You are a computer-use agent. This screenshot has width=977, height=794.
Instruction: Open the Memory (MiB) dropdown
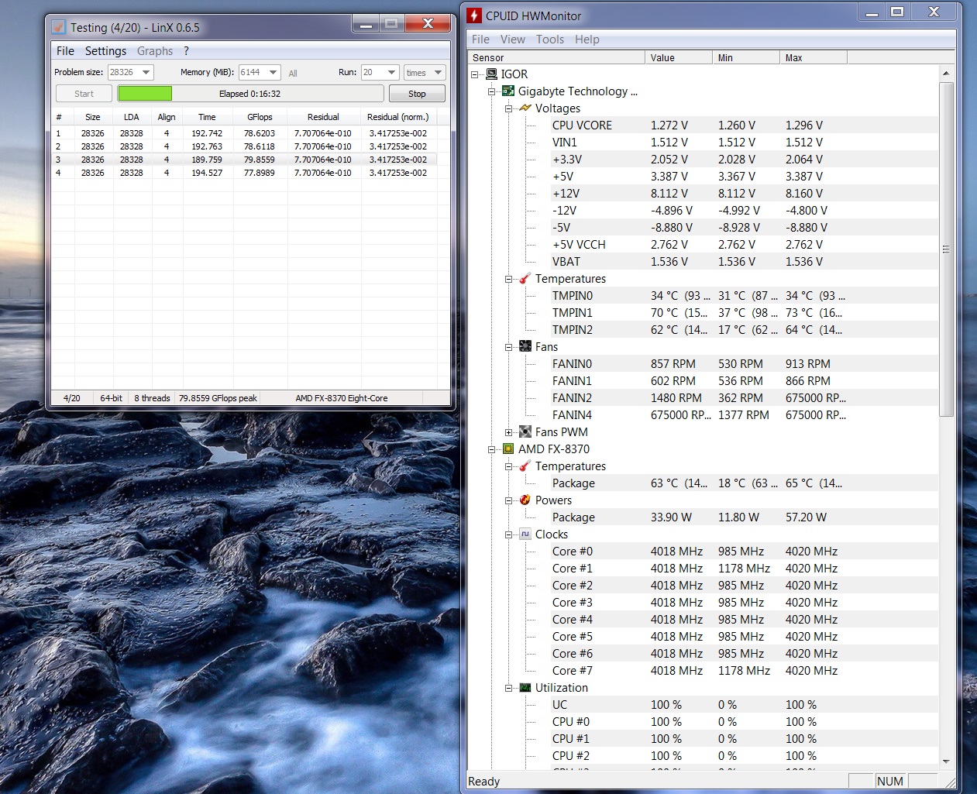pos(273,72)
